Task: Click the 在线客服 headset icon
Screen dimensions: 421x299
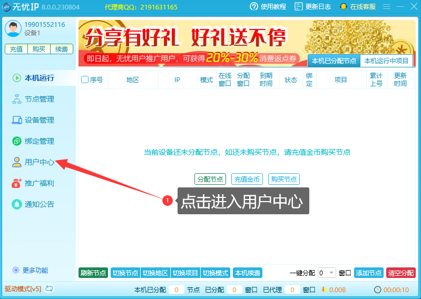Action: coord(344,6)
